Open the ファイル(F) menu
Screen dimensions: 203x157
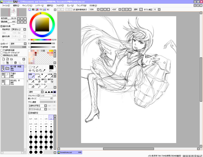pos(6,5)
